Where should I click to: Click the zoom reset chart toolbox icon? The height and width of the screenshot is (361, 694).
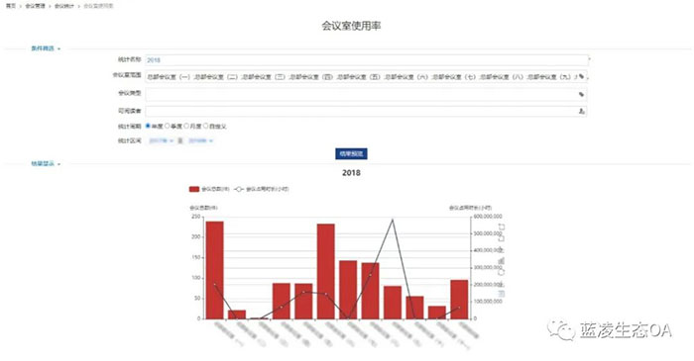pyautogui.click(x=502, y=238)
